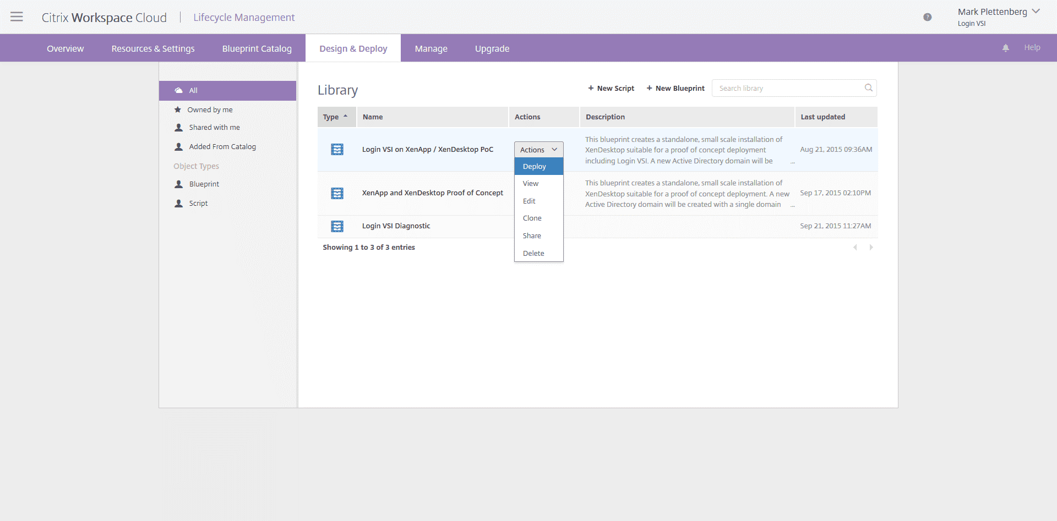This screenshot has width=1057, height=521.
Task: Click the New Script button
Action: coord(611,88)
